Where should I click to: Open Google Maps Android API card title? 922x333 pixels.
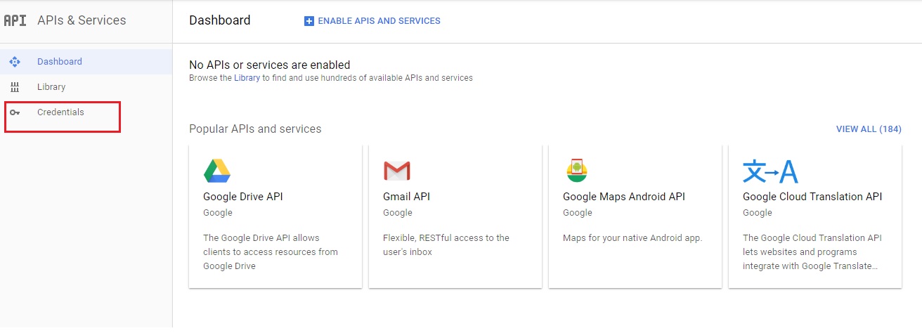tap(624, 197)
